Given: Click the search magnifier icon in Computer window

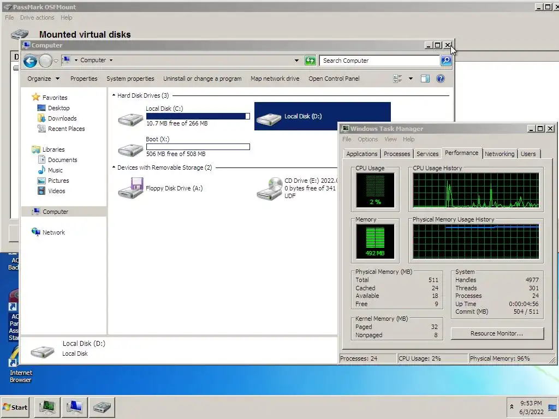Looking at the screenshot, I should (446, 61).
